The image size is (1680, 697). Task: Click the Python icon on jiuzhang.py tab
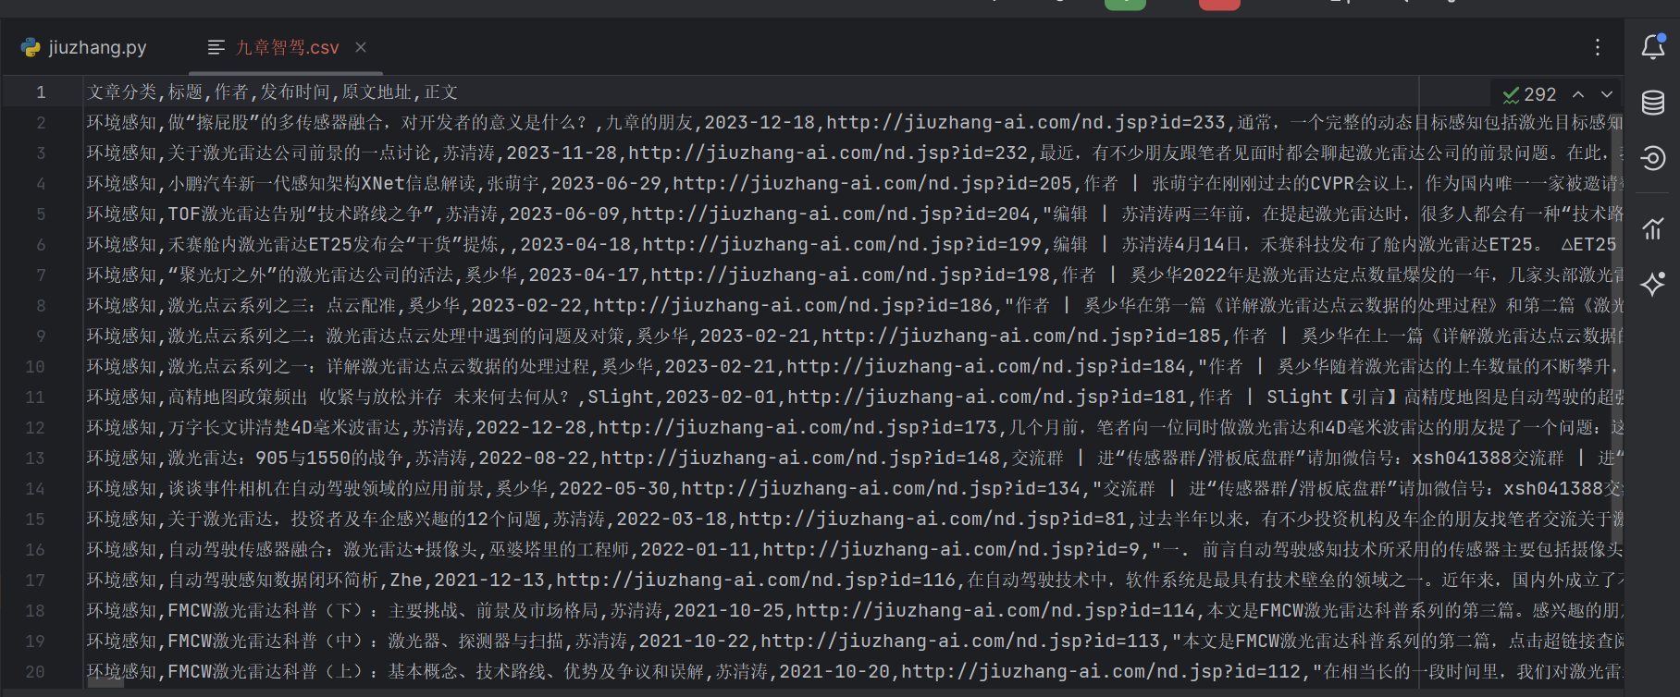pos(31,47)
